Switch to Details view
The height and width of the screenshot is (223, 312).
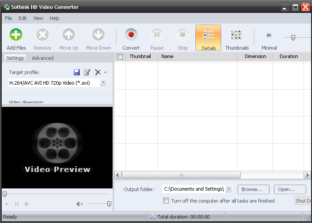208,38
